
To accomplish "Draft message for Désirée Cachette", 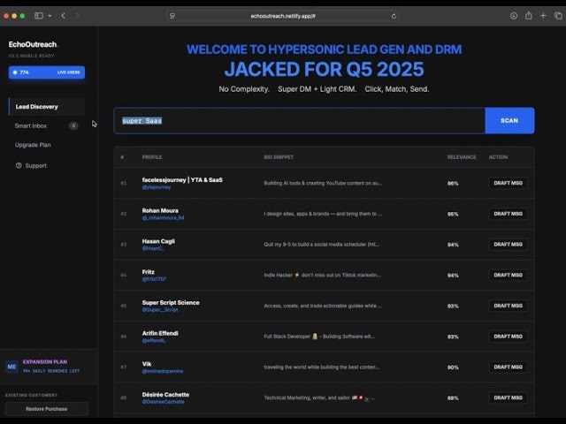I will (508, 397).
